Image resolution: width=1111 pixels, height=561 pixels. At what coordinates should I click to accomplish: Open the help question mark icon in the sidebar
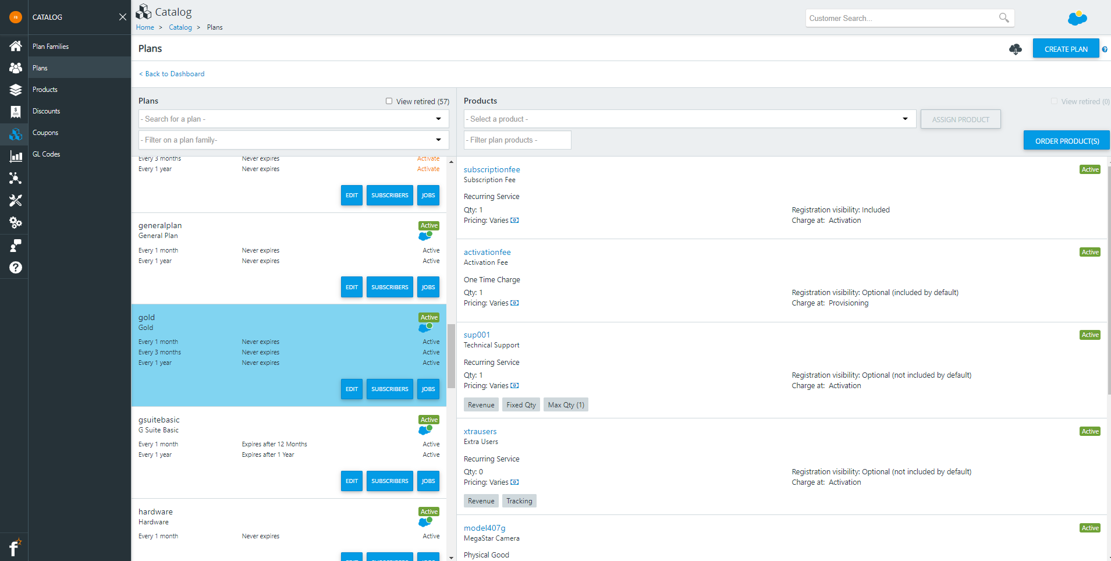coord(15,267)
